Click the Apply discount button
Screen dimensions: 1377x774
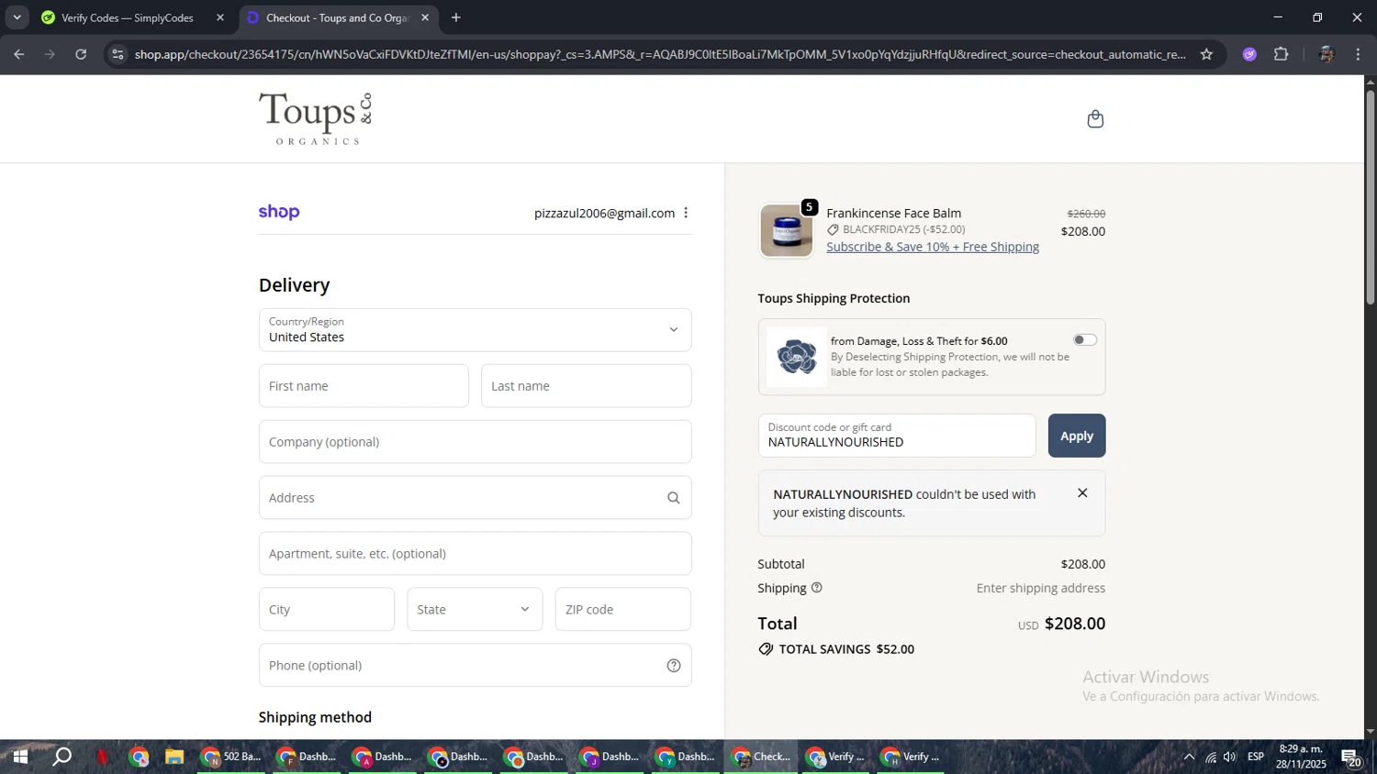(1077, 436)
